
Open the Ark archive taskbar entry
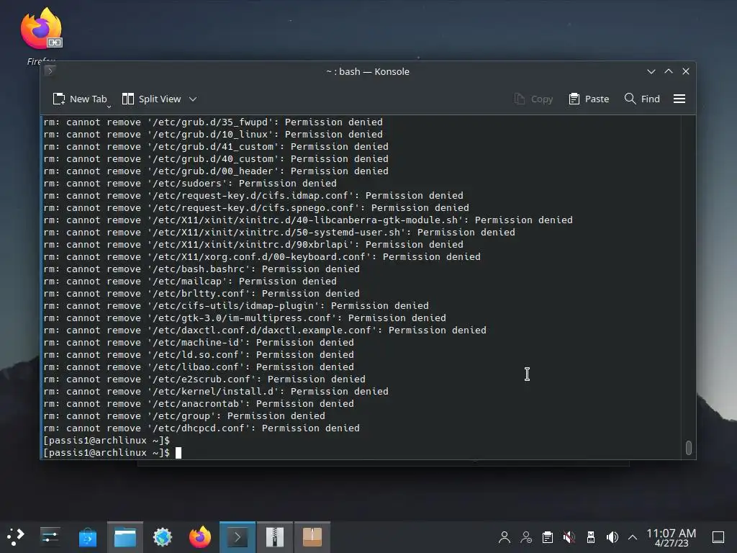click(275, 537)
